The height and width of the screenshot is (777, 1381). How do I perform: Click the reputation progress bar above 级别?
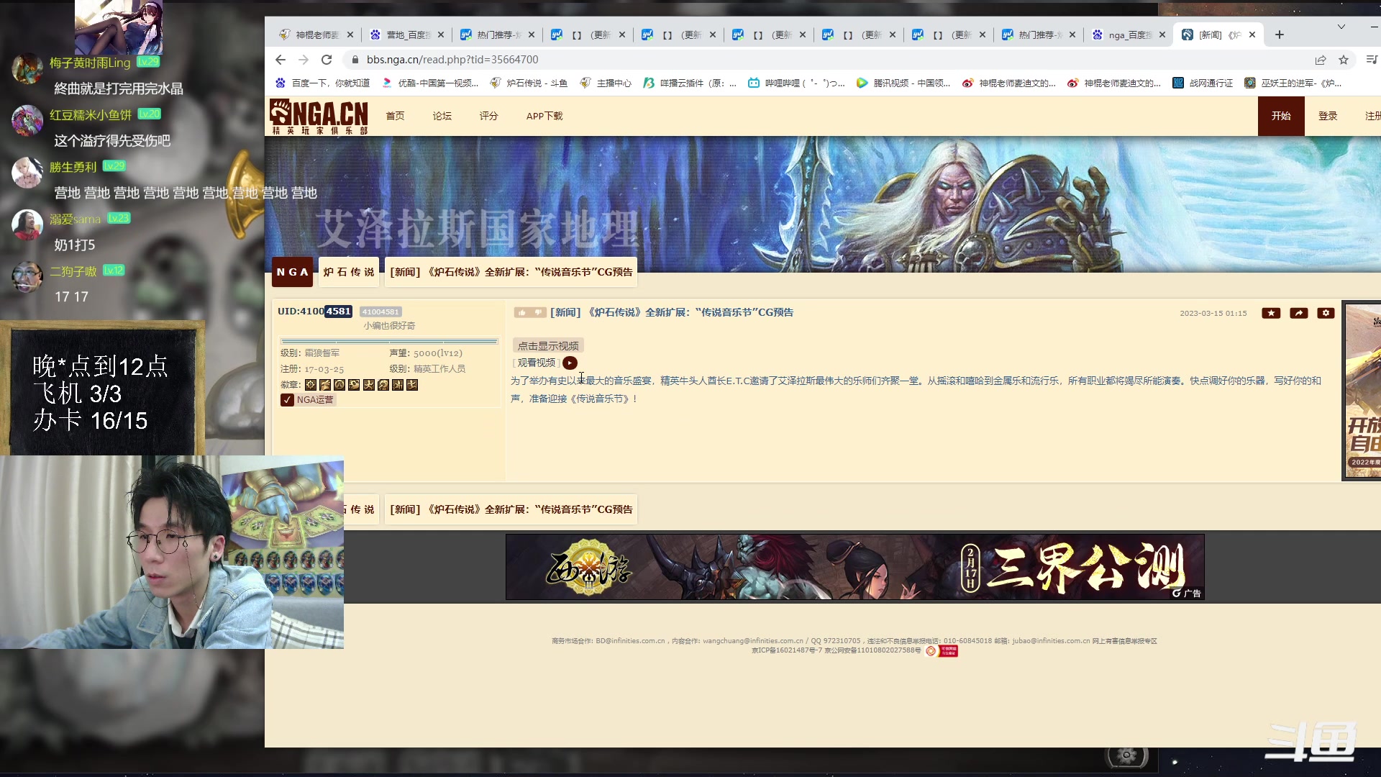[389, 341]
